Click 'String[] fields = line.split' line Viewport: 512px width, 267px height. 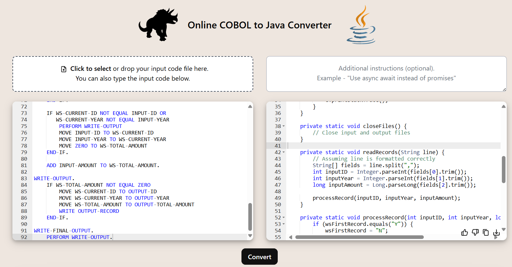coord(366,165)
